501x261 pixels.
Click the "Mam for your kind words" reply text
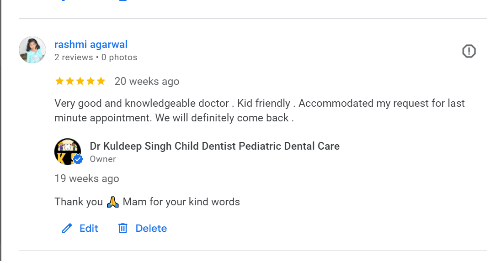(x=181, y=202)
